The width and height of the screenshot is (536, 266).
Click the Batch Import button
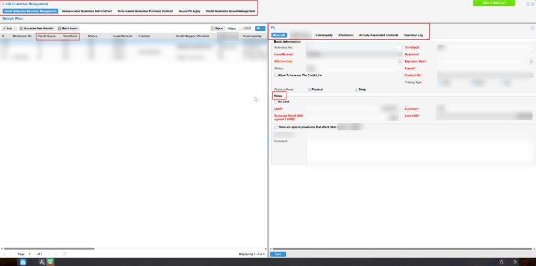pyautogui.click(x=68, y=28)
